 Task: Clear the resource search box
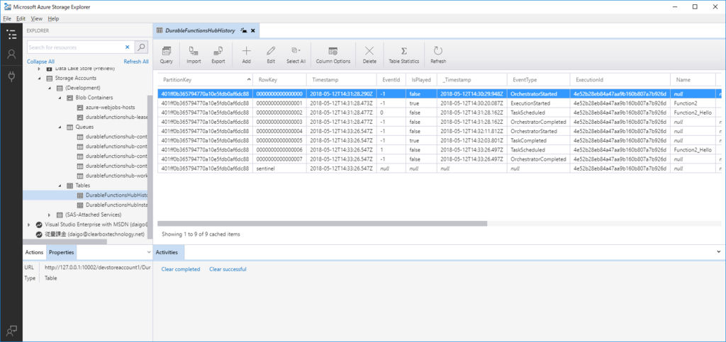128,47
